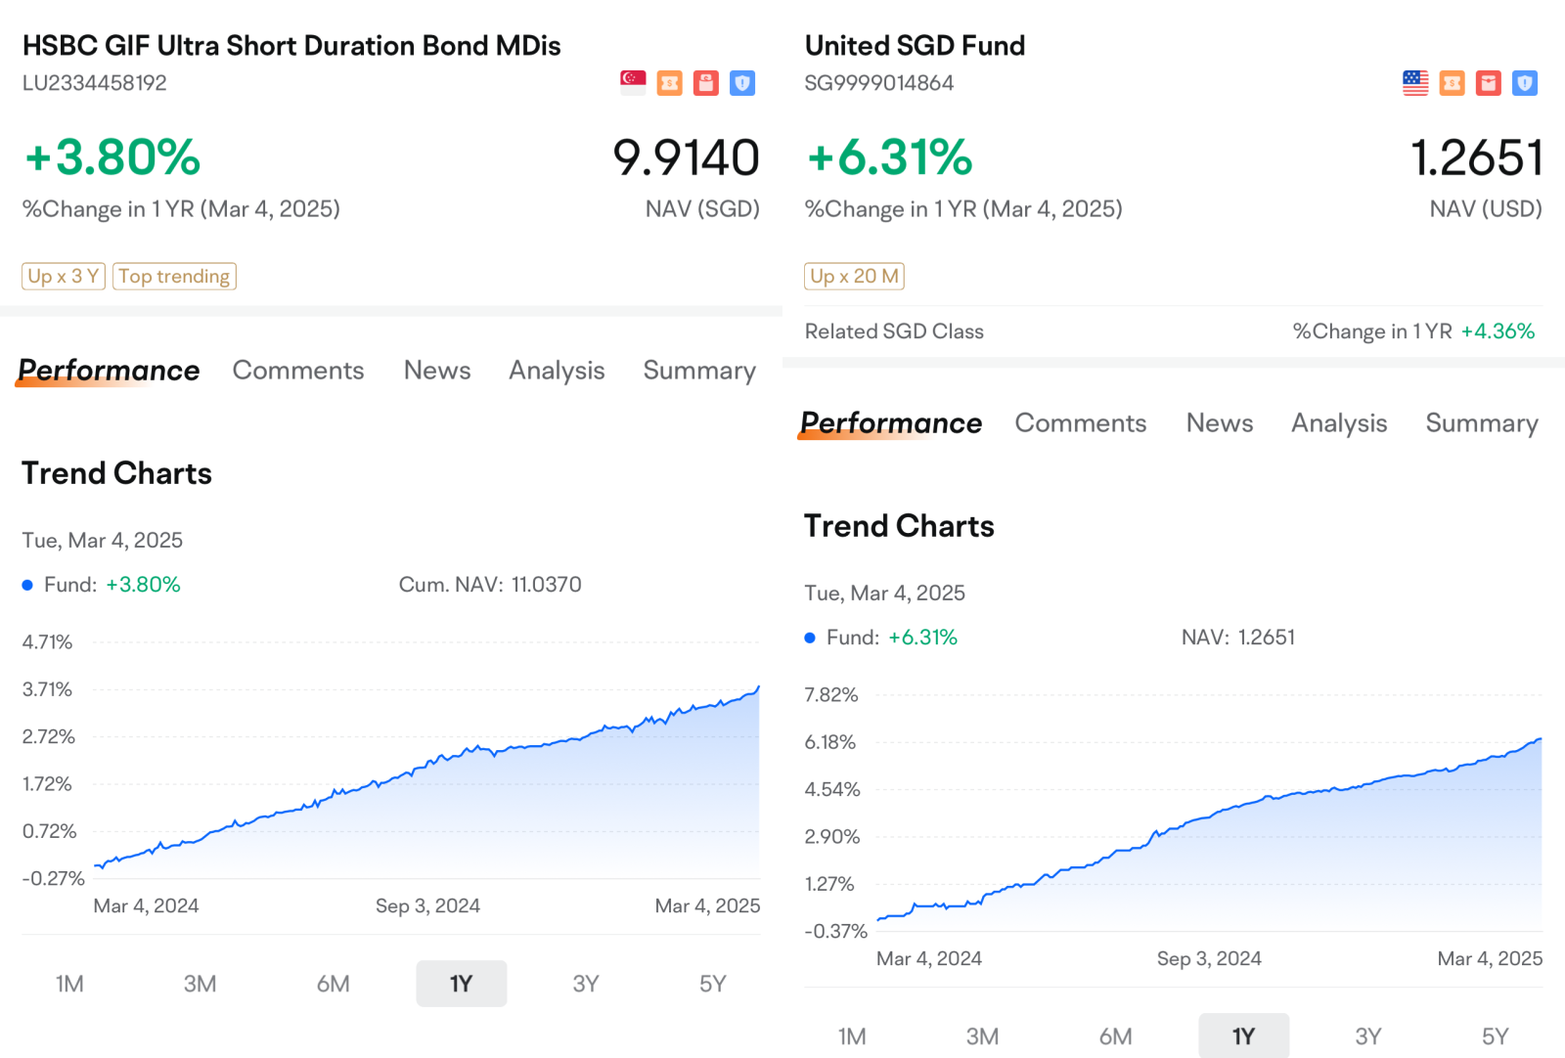Viewport: 1565px width, 1058px height.
Task: Click the +3.80% headline change figure
Action: [112, 157]
